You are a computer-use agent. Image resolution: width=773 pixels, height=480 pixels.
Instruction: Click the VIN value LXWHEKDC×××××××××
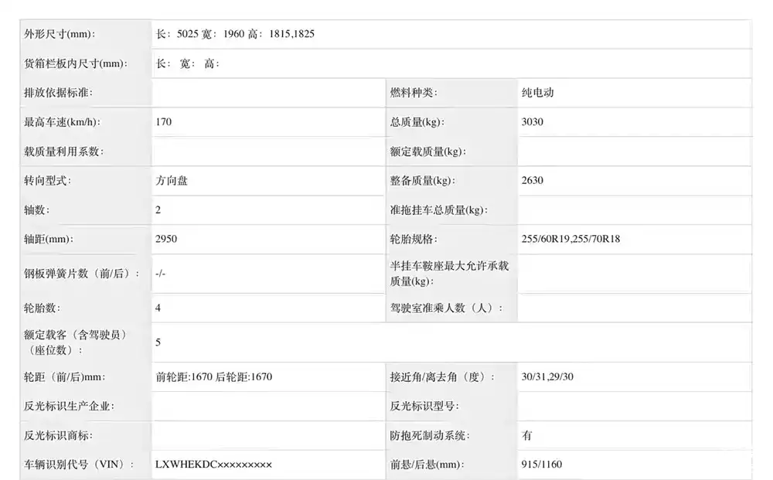(x=213, y=465)
